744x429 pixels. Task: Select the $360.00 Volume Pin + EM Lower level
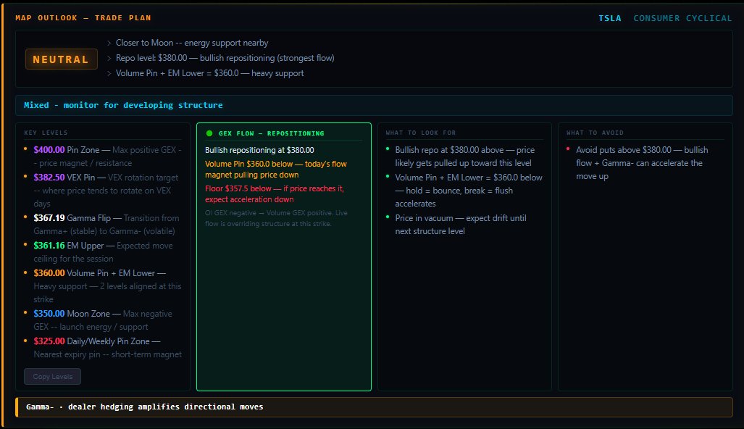pyautogui.click(x=107, y=286)
